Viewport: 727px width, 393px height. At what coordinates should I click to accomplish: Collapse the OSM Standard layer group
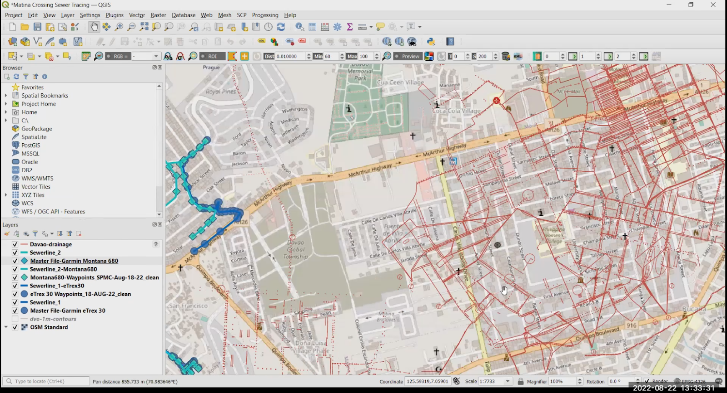[6, 327]
